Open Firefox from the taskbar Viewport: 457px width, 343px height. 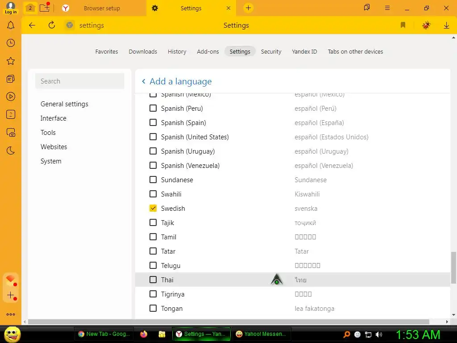tap(144, 334)
